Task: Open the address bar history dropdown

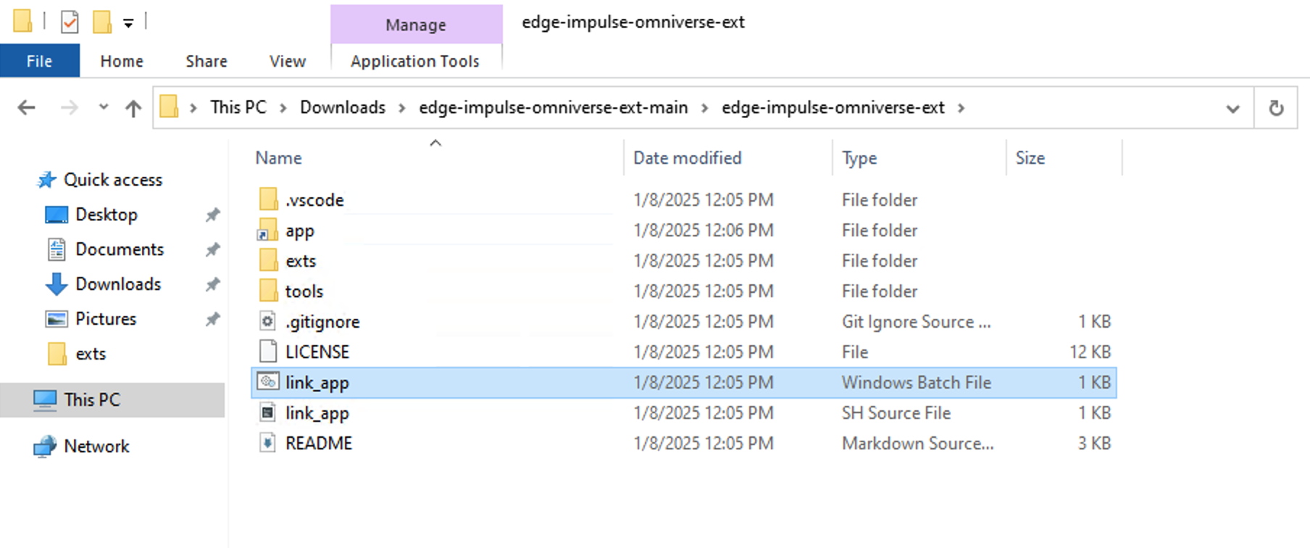Action: click(x=1232, y=109)
